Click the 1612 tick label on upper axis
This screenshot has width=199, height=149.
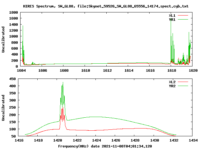click(x=107, y=70)
